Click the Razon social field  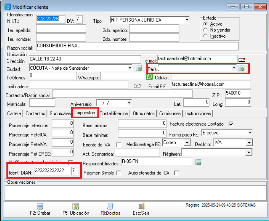[x=137, y=46]
